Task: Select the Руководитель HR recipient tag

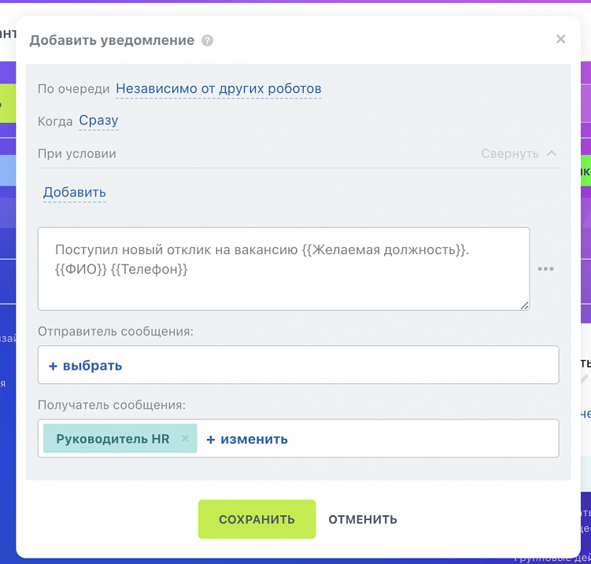Action: [113, 439]
